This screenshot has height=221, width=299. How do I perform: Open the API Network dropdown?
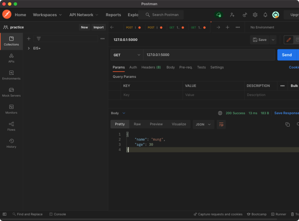pos(84,15)
